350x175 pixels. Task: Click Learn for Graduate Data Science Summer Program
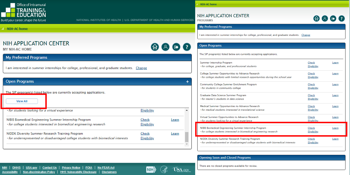pyautogui.click(x=335, y=95)
